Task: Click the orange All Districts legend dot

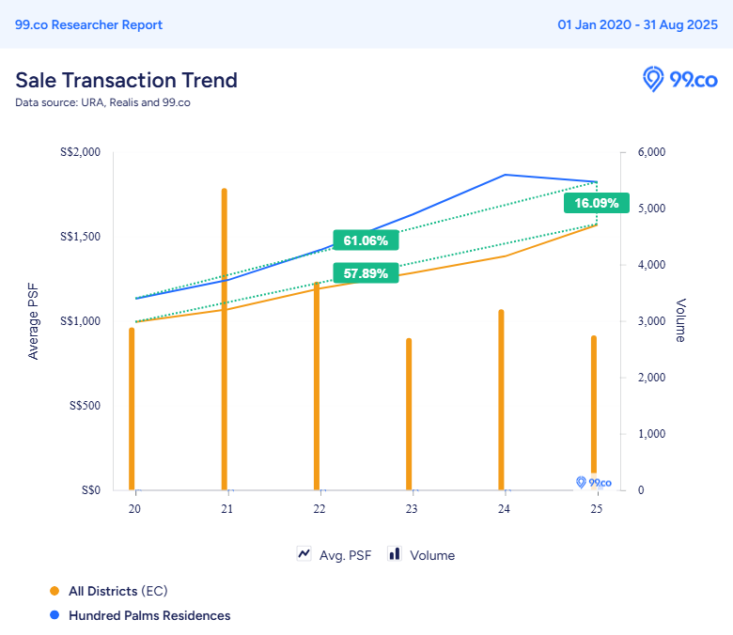Action: 55,591
